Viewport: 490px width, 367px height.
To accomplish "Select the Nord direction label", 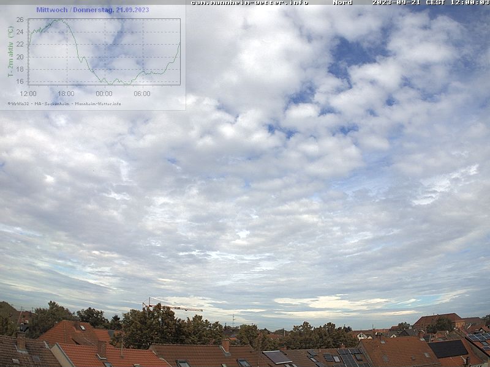I will point(342,2).
